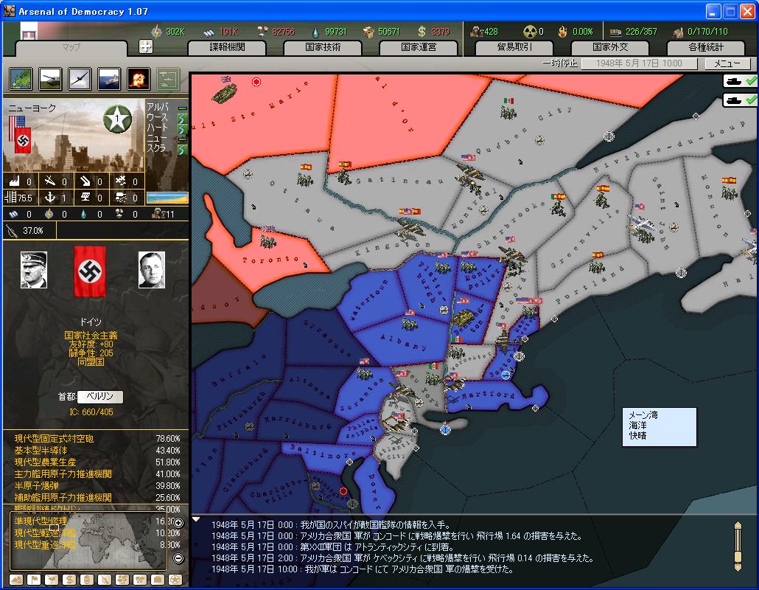Collapse the message log arrow
This screenshot has width=759, height=590.
point(196,519)
